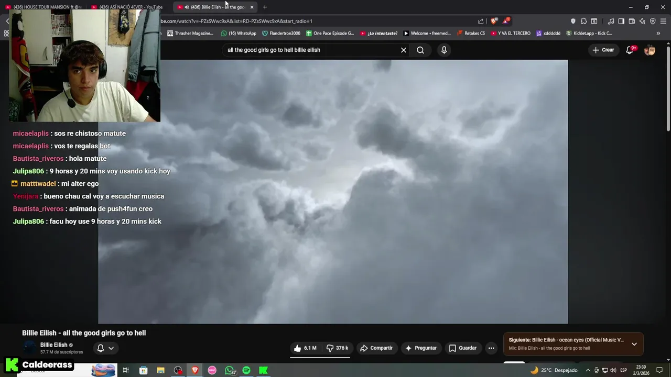This screenshot has height=377, width=671.
Task: Save video with the Guardar button
Action: click(463, 348)
